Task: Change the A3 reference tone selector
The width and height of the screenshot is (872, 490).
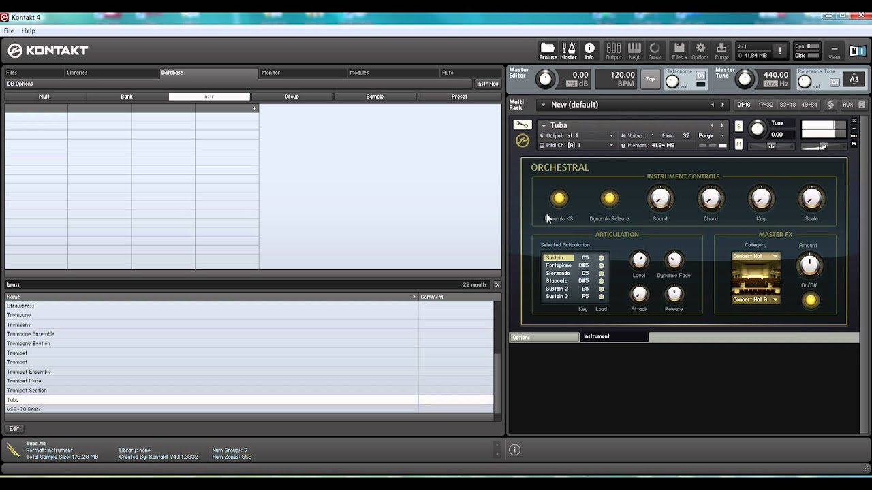Action: click(x=854, y=80)
